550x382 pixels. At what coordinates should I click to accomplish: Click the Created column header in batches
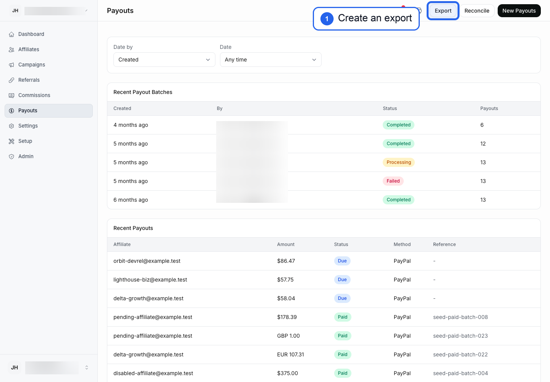coord(122,108)
